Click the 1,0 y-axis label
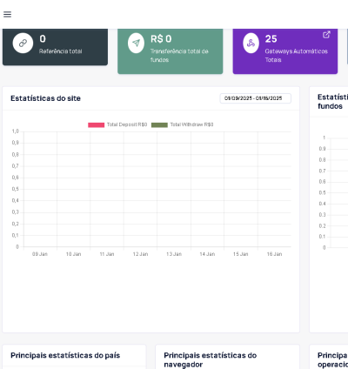The image size is (348, 369). pos(16,131)
